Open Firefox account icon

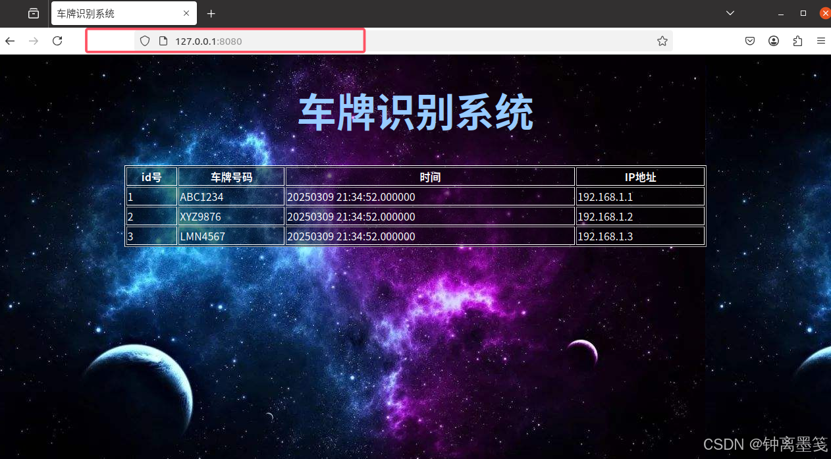coord(774,41)
